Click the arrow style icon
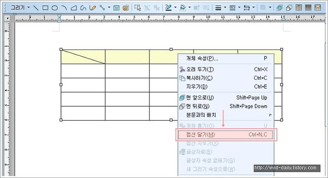The image size is (328, 178). click(246, 8)
